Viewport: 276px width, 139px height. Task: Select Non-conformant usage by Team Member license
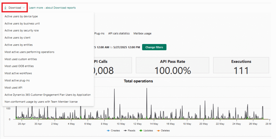[41, 102]
